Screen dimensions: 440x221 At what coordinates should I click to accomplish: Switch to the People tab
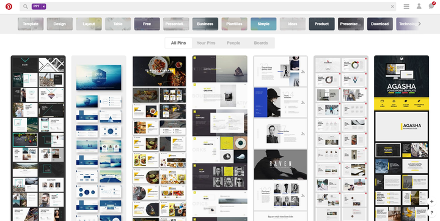coord(233,43)
